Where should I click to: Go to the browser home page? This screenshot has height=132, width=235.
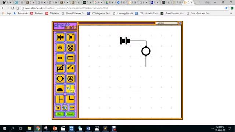(18, 8)
